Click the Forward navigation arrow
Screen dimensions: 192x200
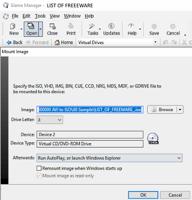tap(28, 42)
